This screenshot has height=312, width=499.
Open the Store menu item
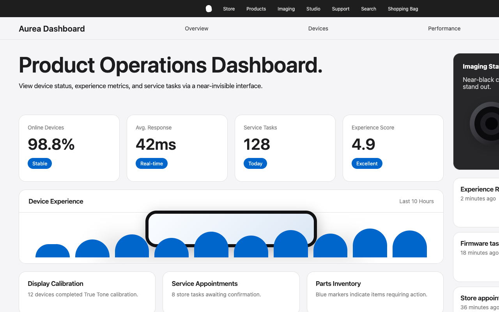pyautogui.click(x=229, y=9)
